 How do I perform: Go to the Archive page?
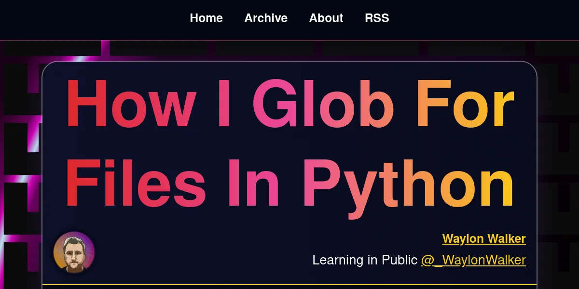(x=266, y=18)
